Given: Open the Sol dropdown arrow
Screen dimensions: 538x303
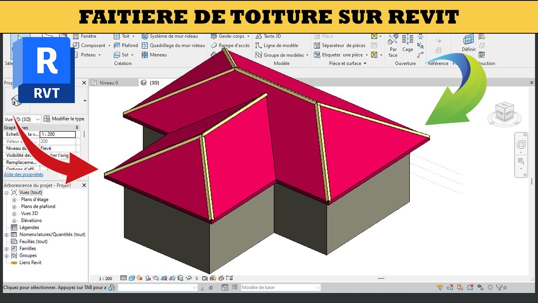Looking at the screenshot, I should click(x=132, y=55).
